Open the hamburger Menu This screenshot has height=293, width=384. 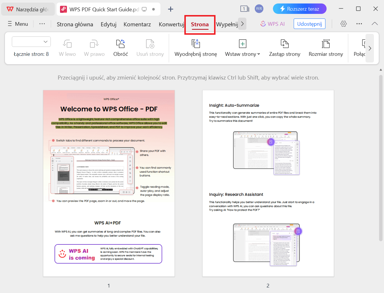(x=18, y=24)
